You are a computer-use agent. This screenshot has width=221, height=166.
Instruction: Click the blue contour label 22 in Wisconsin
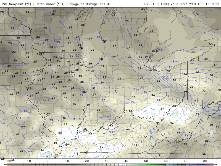[55, 40]
